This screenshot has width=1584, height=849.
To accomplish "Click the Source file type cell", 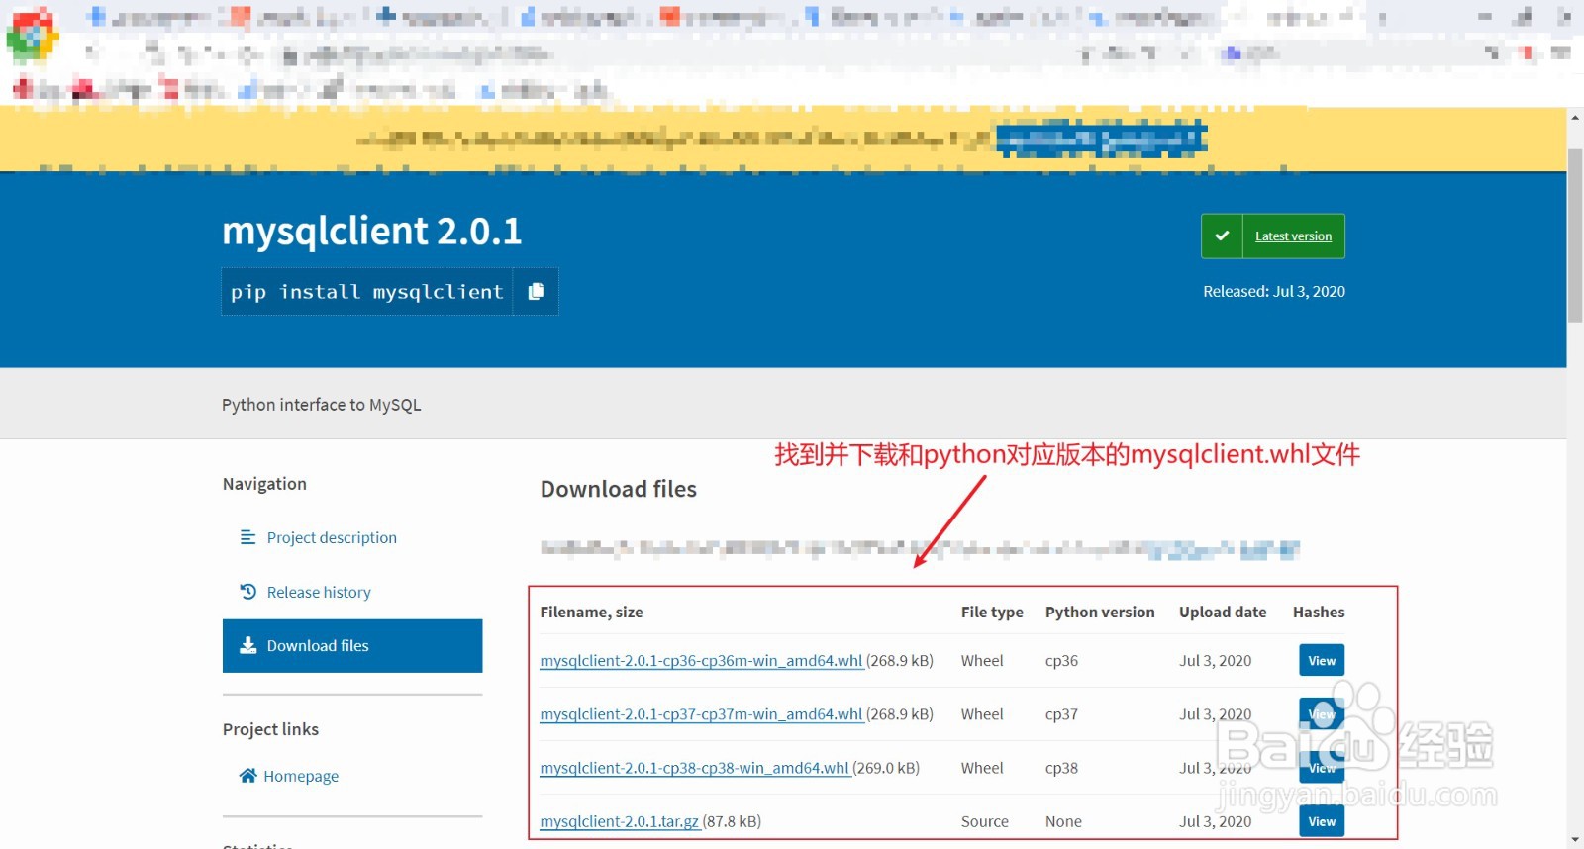I will [x=984, y=821].
